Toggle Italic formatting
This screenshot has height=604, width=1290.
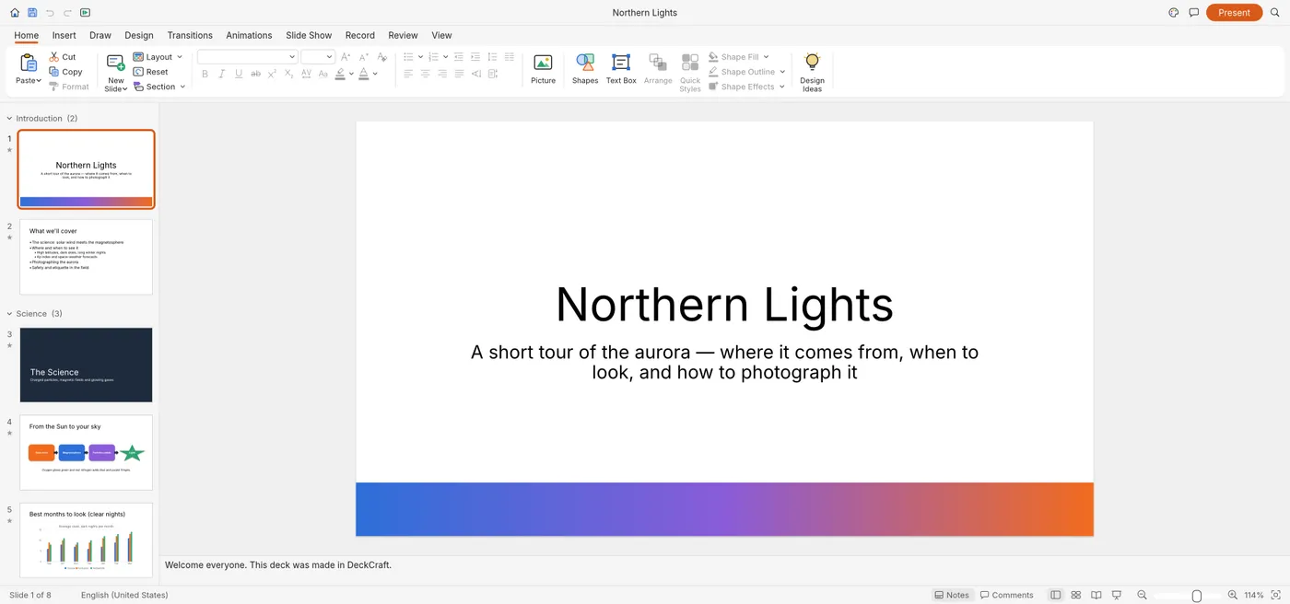222,74
